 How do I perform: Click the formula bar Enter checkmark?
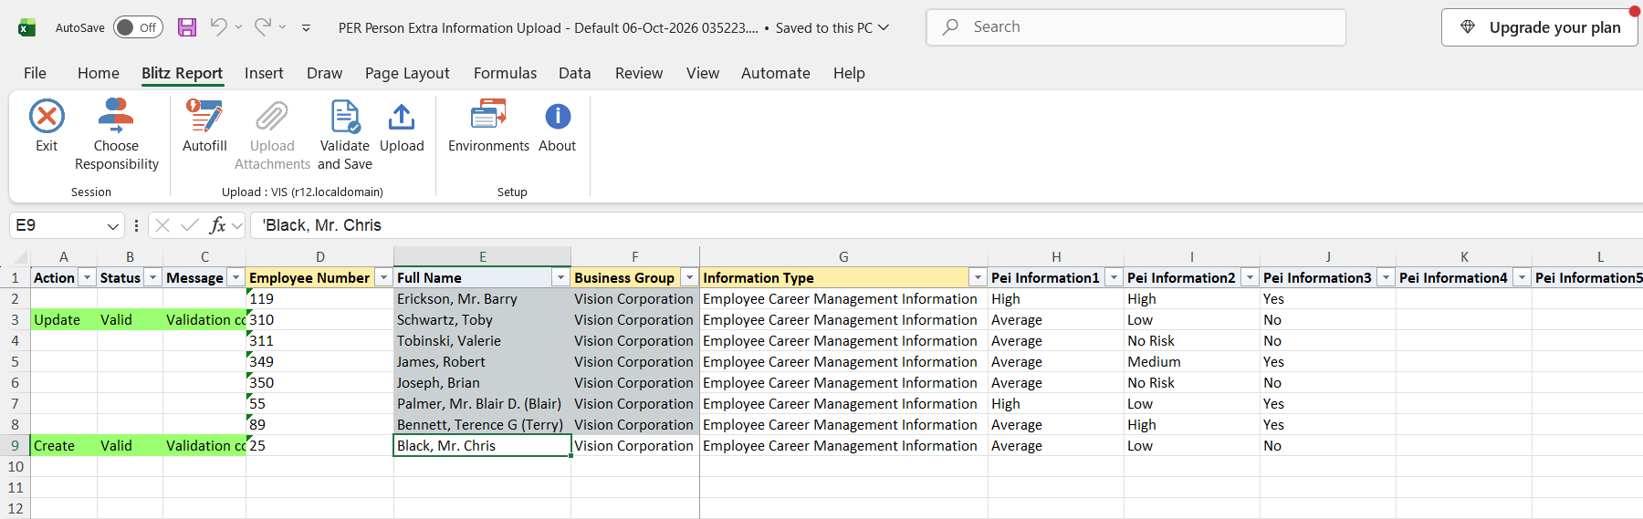[x=190, y=225]
